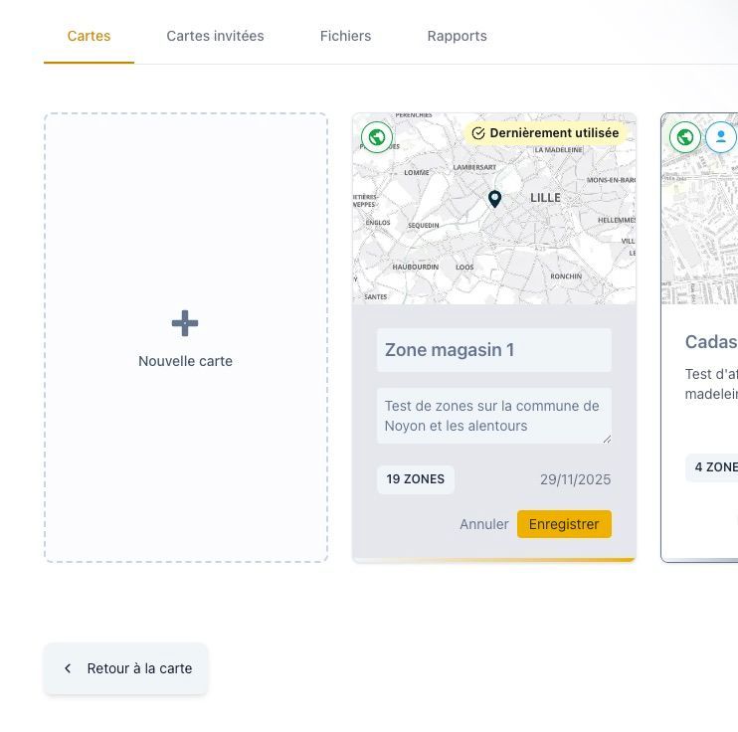Go to the Rapports tab
The image size is (738, 732).
(x=457, y=36)
